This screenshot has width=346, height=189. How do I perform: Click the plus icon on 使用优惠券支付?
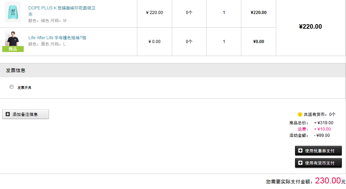coord(300,150)
